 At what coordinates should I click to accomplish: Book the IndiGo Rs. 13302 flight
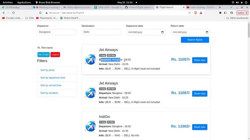point(200,127)
